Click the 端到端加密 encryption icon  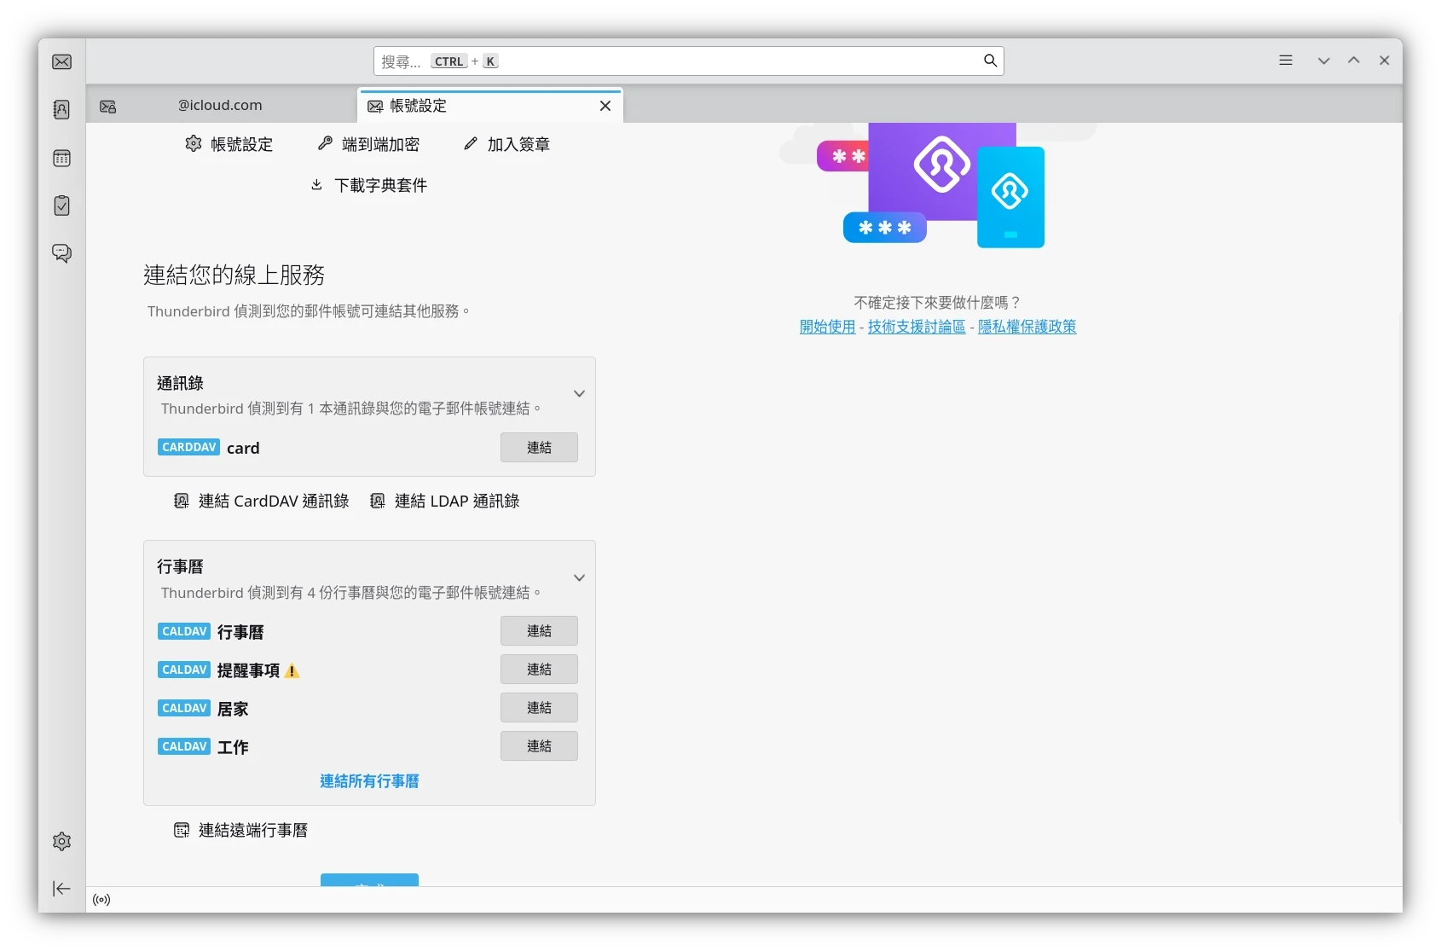point(324,143)
